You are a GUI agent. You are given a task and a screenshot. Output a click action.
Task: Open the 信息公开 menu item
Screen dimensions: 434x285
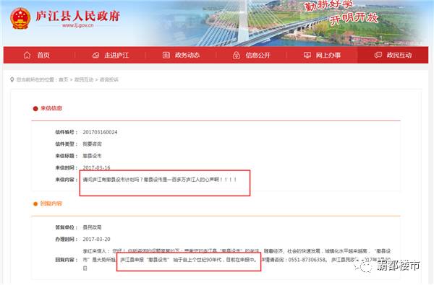tap(258, 56)
